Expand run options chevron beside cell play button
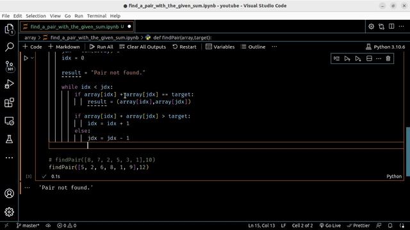 point(32,58)
